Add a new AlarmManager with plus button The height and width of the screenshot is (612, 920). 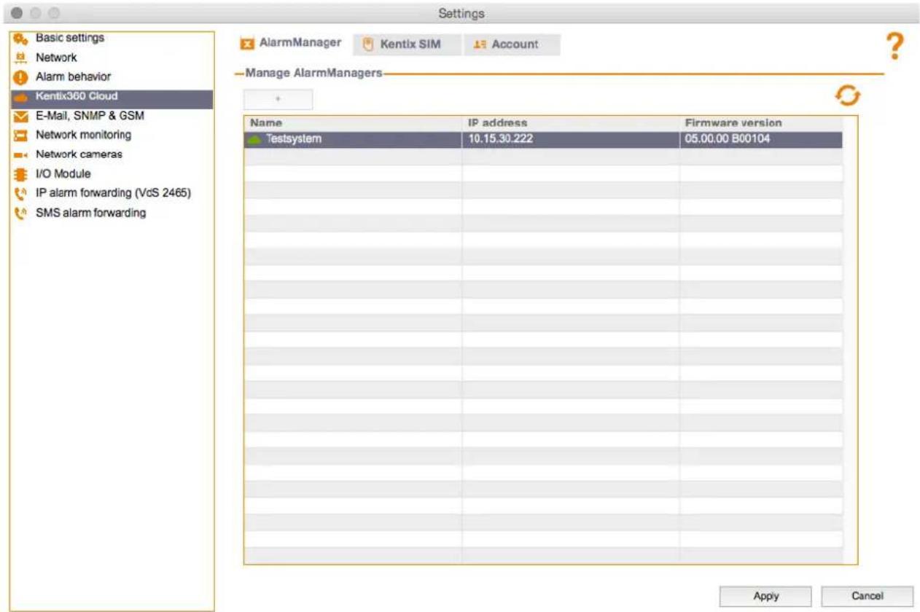278,99
